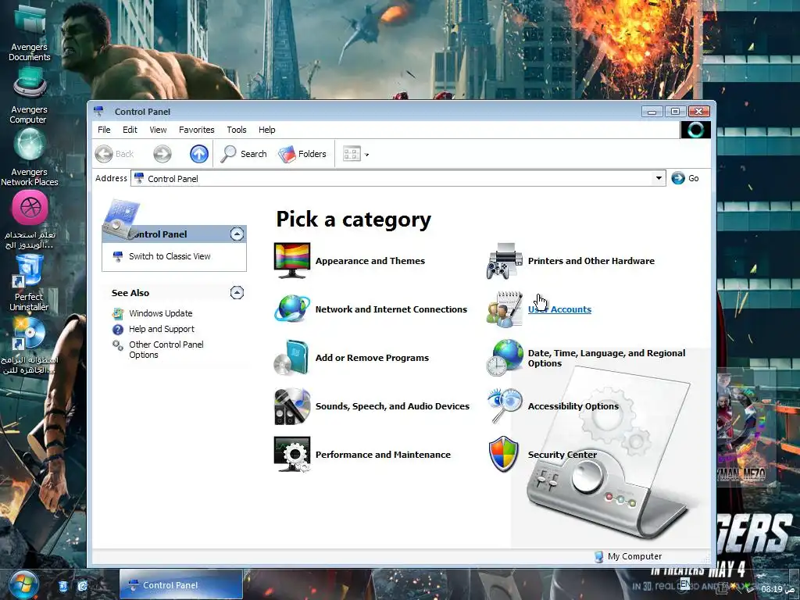Select Avengers Computer desktop icon
This screenshot has width=800, height=600.
[29, 95]
